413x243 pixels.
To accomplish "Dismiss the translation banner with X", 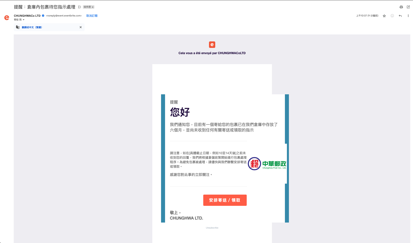I will tap(81, 27).
